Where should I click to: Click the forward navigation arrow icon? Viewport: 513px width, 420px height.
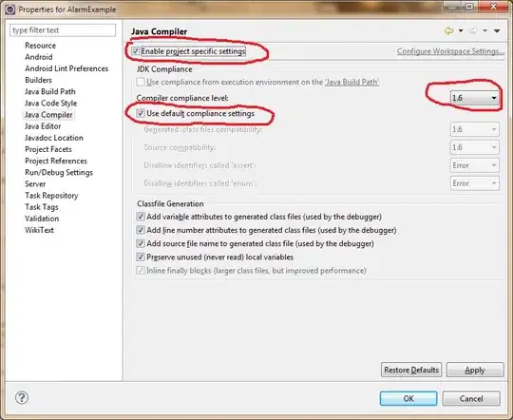[473, 30]
